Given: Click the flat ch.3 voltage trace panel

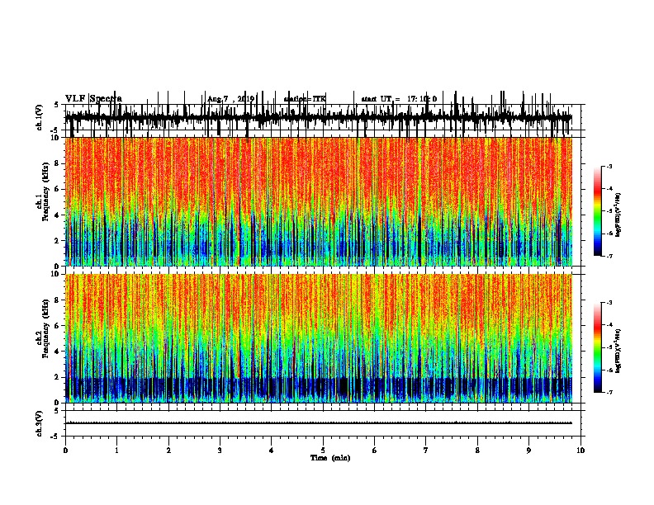Looking at the screenshot, I should click(x=323, y=423).
